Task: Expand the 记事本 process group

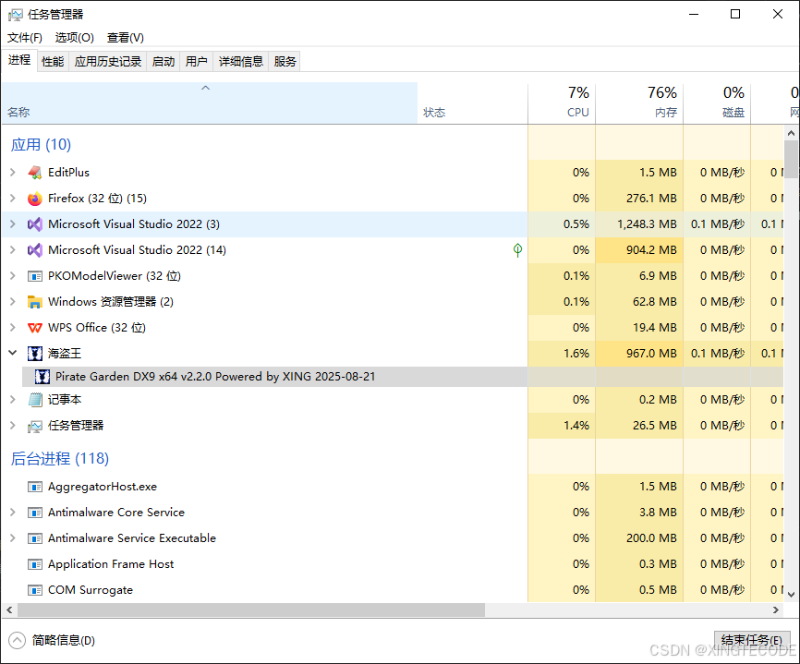Action: point(13,400)
